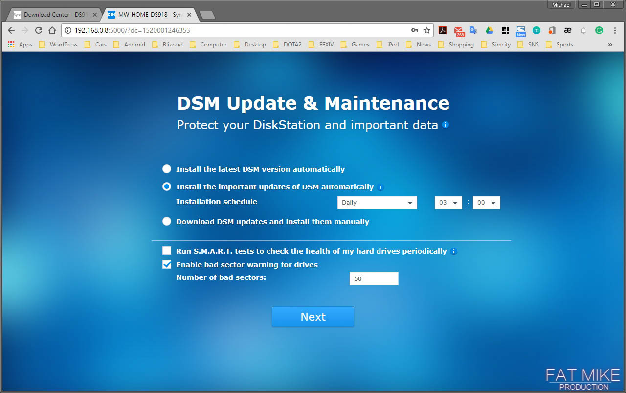Open the Shopping bookmark folder
This screenshot has width=626, height=393.
click(x=456, y=44)
